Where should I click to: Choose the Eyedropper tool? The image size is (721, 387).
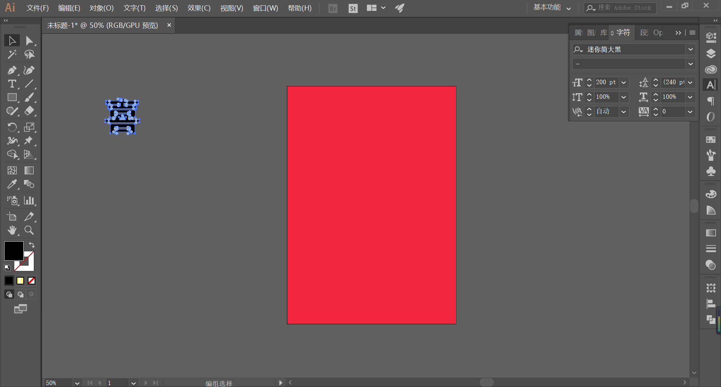12,184
